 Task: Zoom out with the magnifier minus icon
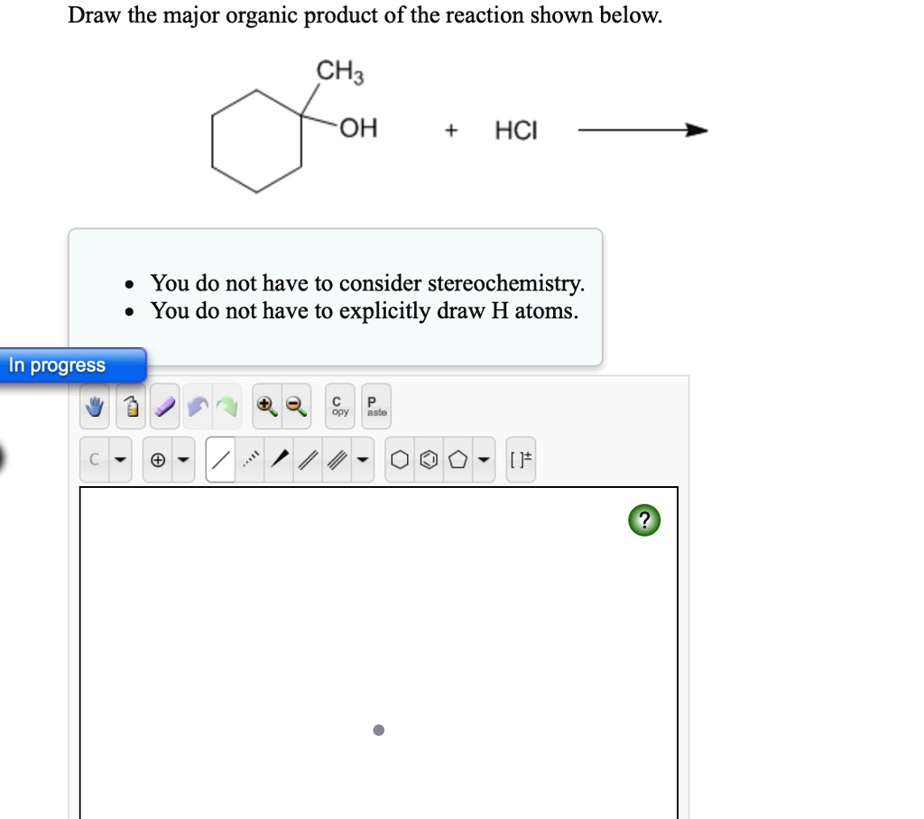pyautogui.click(x=293, y=405)
